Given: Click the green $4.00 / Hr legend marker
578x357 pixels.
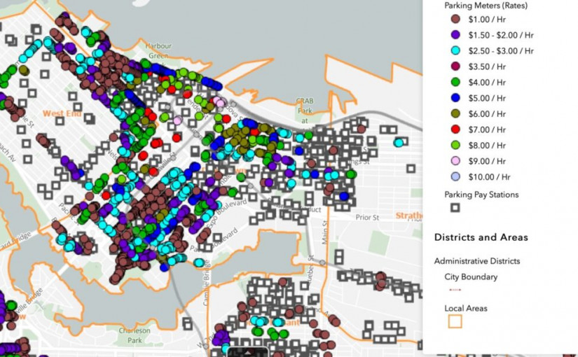Looking at the screenshot, I should coord(455,83).
